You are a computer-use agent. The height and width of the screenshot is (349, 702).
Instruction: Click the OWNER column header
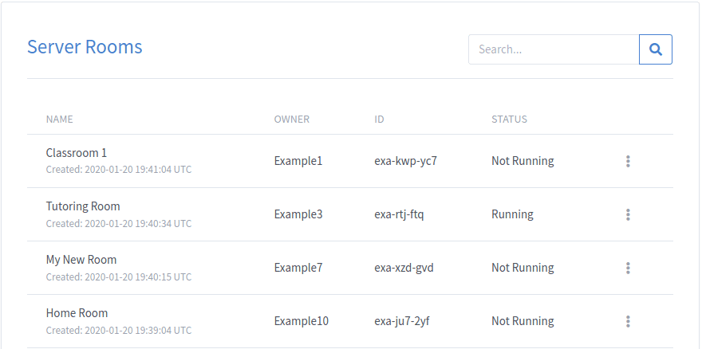(x=292, y=120)
